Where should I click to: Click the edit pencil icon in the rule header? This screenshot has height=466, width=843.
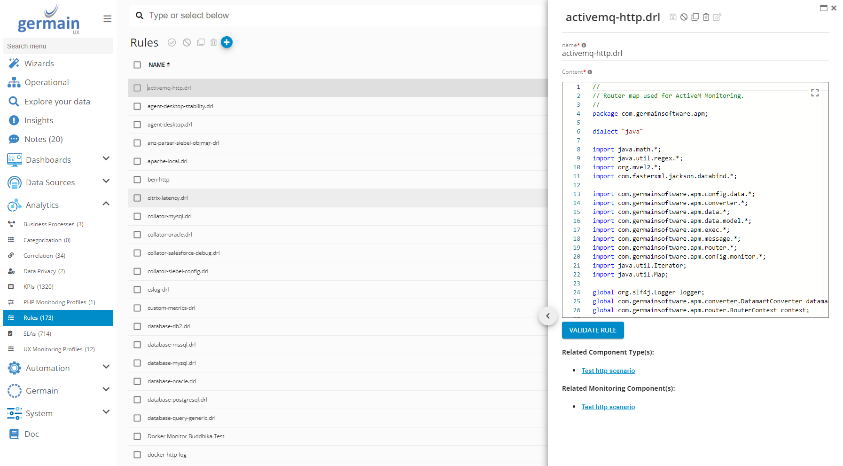click(717, 17)
